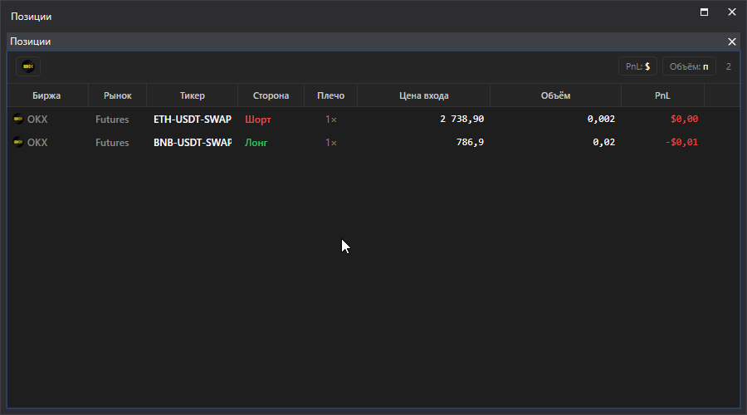The image size is (747, 415).
Task: Click entry price 786,9
Action: [470, 142]
